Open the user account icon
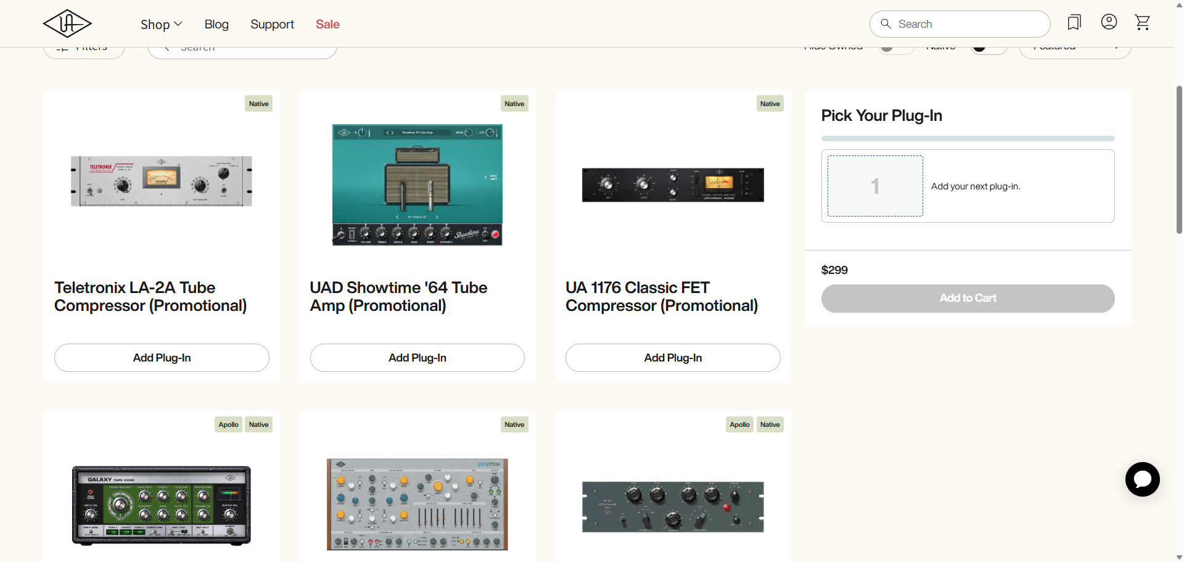 1109,22
